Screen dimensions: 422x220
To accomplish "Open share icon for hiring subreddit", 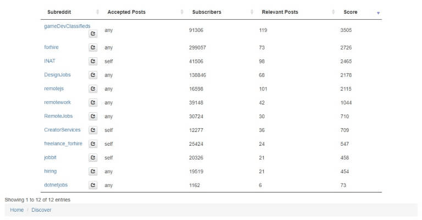I will coord(93,171).
